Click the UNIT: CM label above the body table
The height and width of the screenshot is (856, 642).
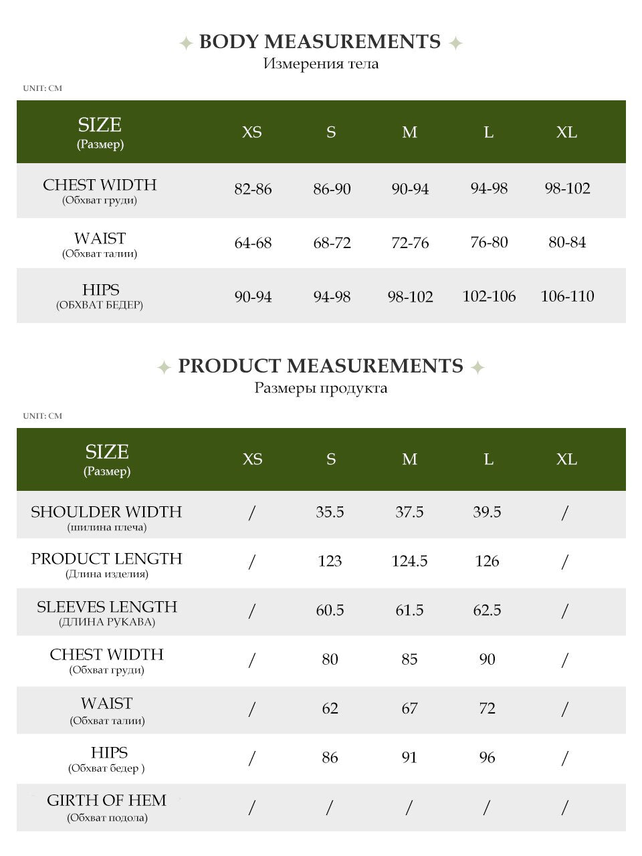42,88
